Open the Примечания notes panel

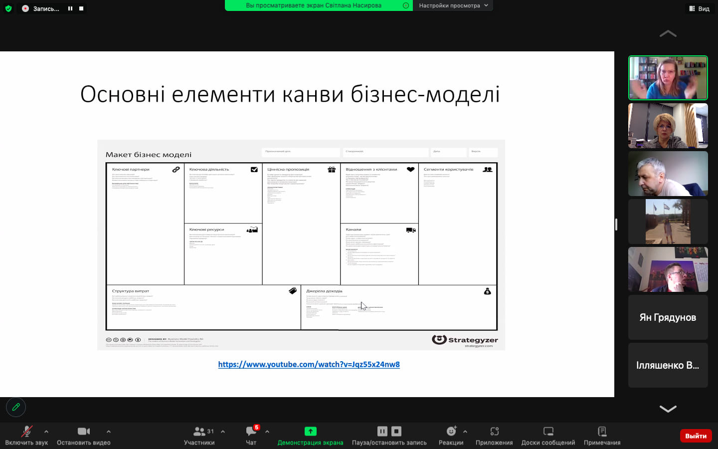pyautogui.click(x=602, y=435)
